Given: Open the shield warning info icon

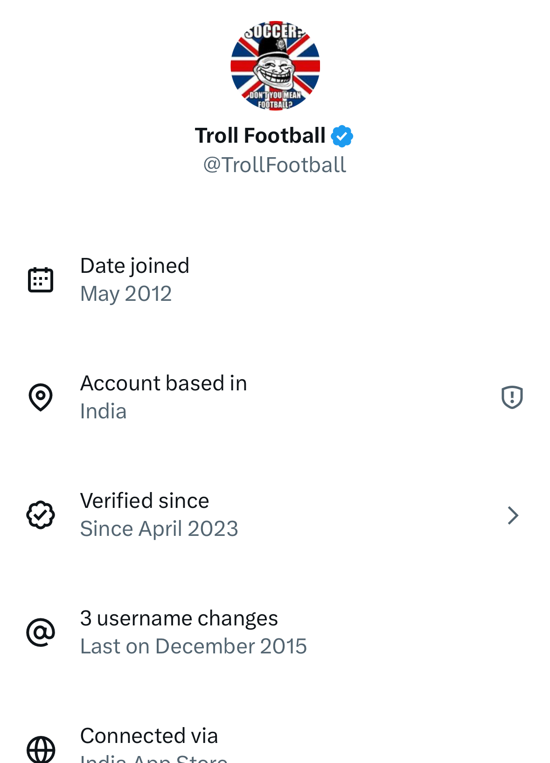Looking at the screenshot, I should [512, 397].
